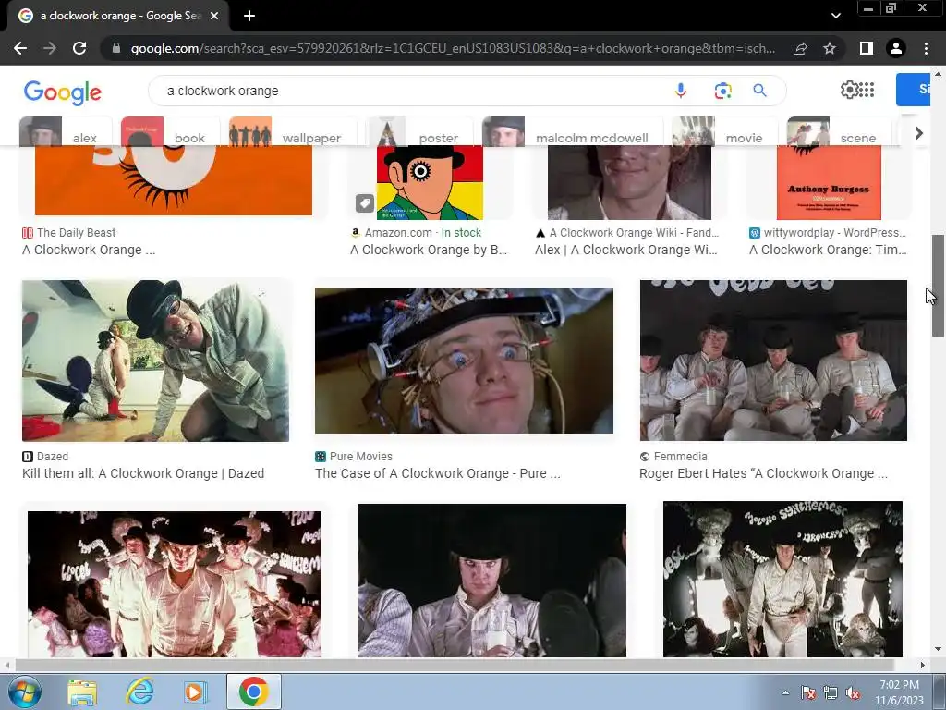Screen dimensions: 946x710
Task: Open 'Alex | A Clockwork Orange Wi...' link
Action: (626, 250)
